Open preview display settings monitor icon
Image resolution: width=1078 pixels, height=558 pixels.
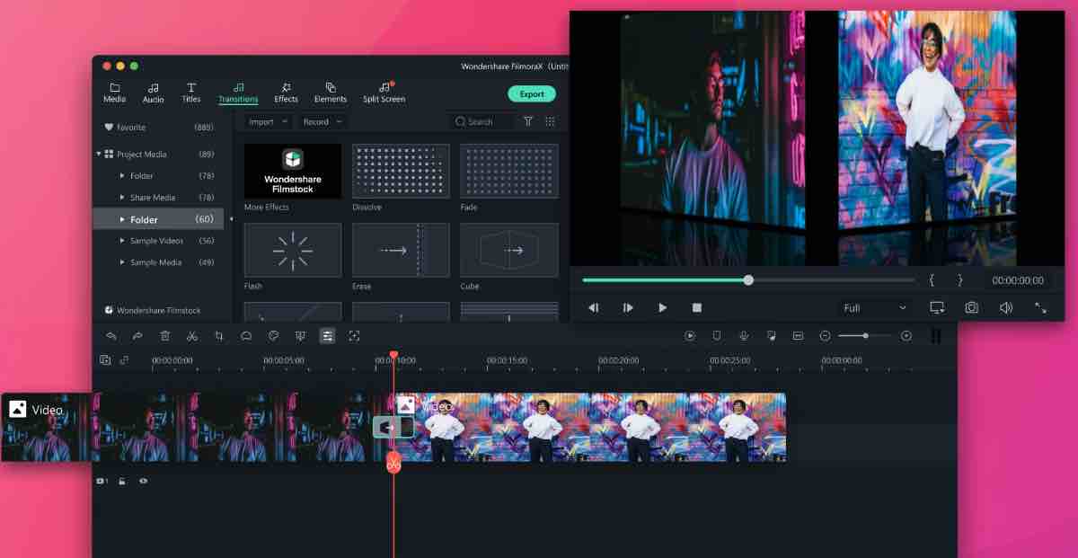[938, 307]
